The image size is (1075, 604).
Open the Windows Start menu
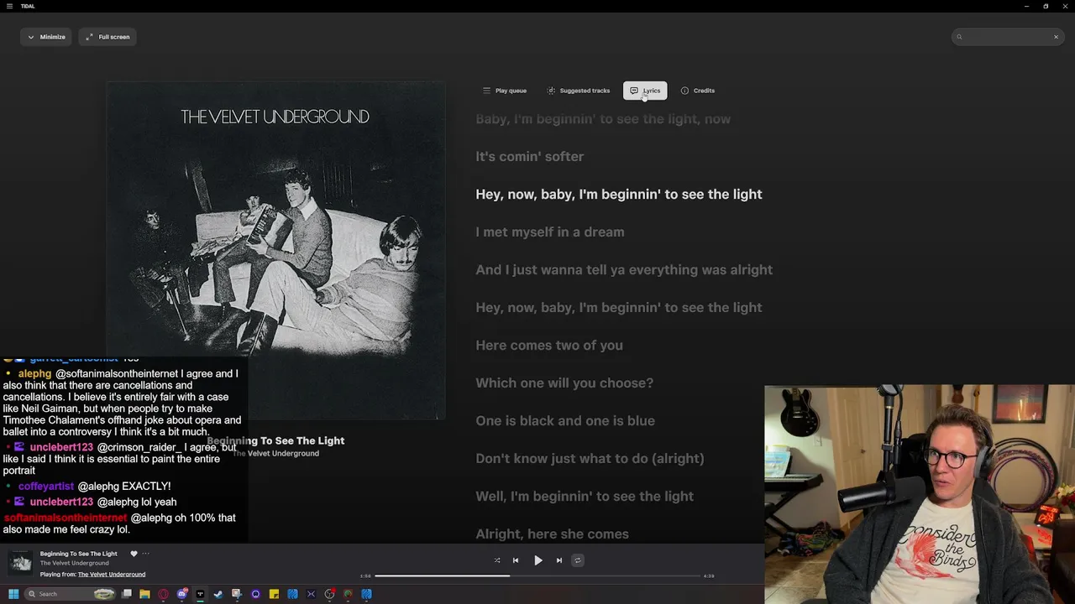click(13, 594)
